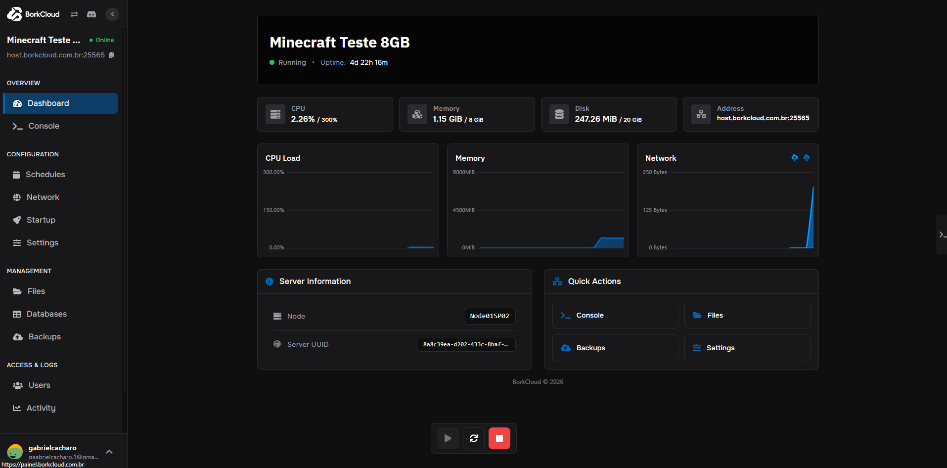The width and height of the screenshot is (947, 468).
Task: Stop the server with the red stop button
Action: point(499,438)
